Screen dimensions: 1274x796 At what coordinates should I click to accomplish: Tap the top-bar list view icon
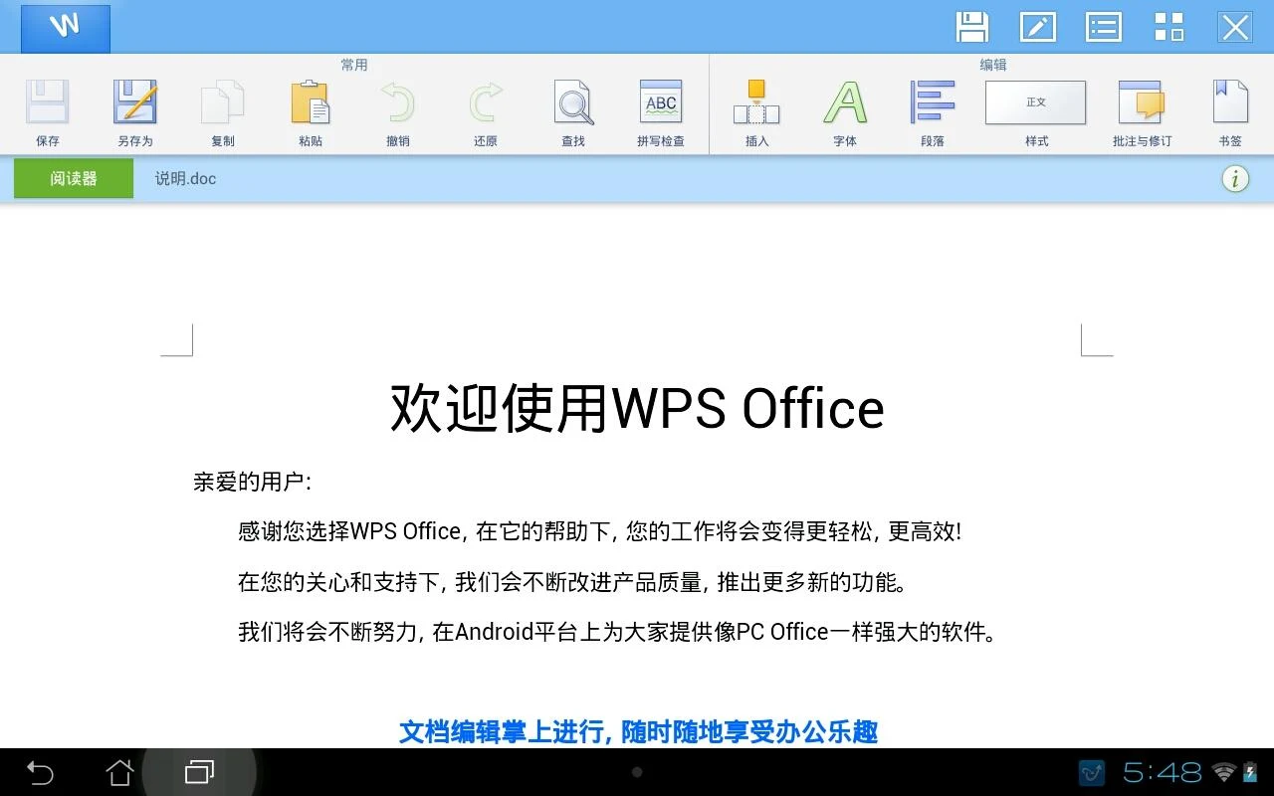tap(1104, 27)
